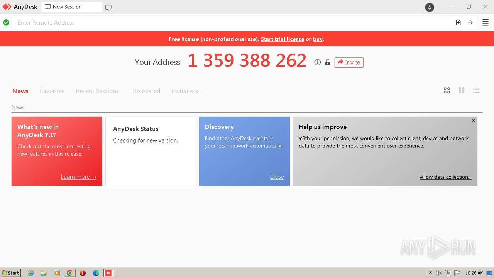Screen dimensions: 494x278
Task: Click the address info icon
Action: 318,62
